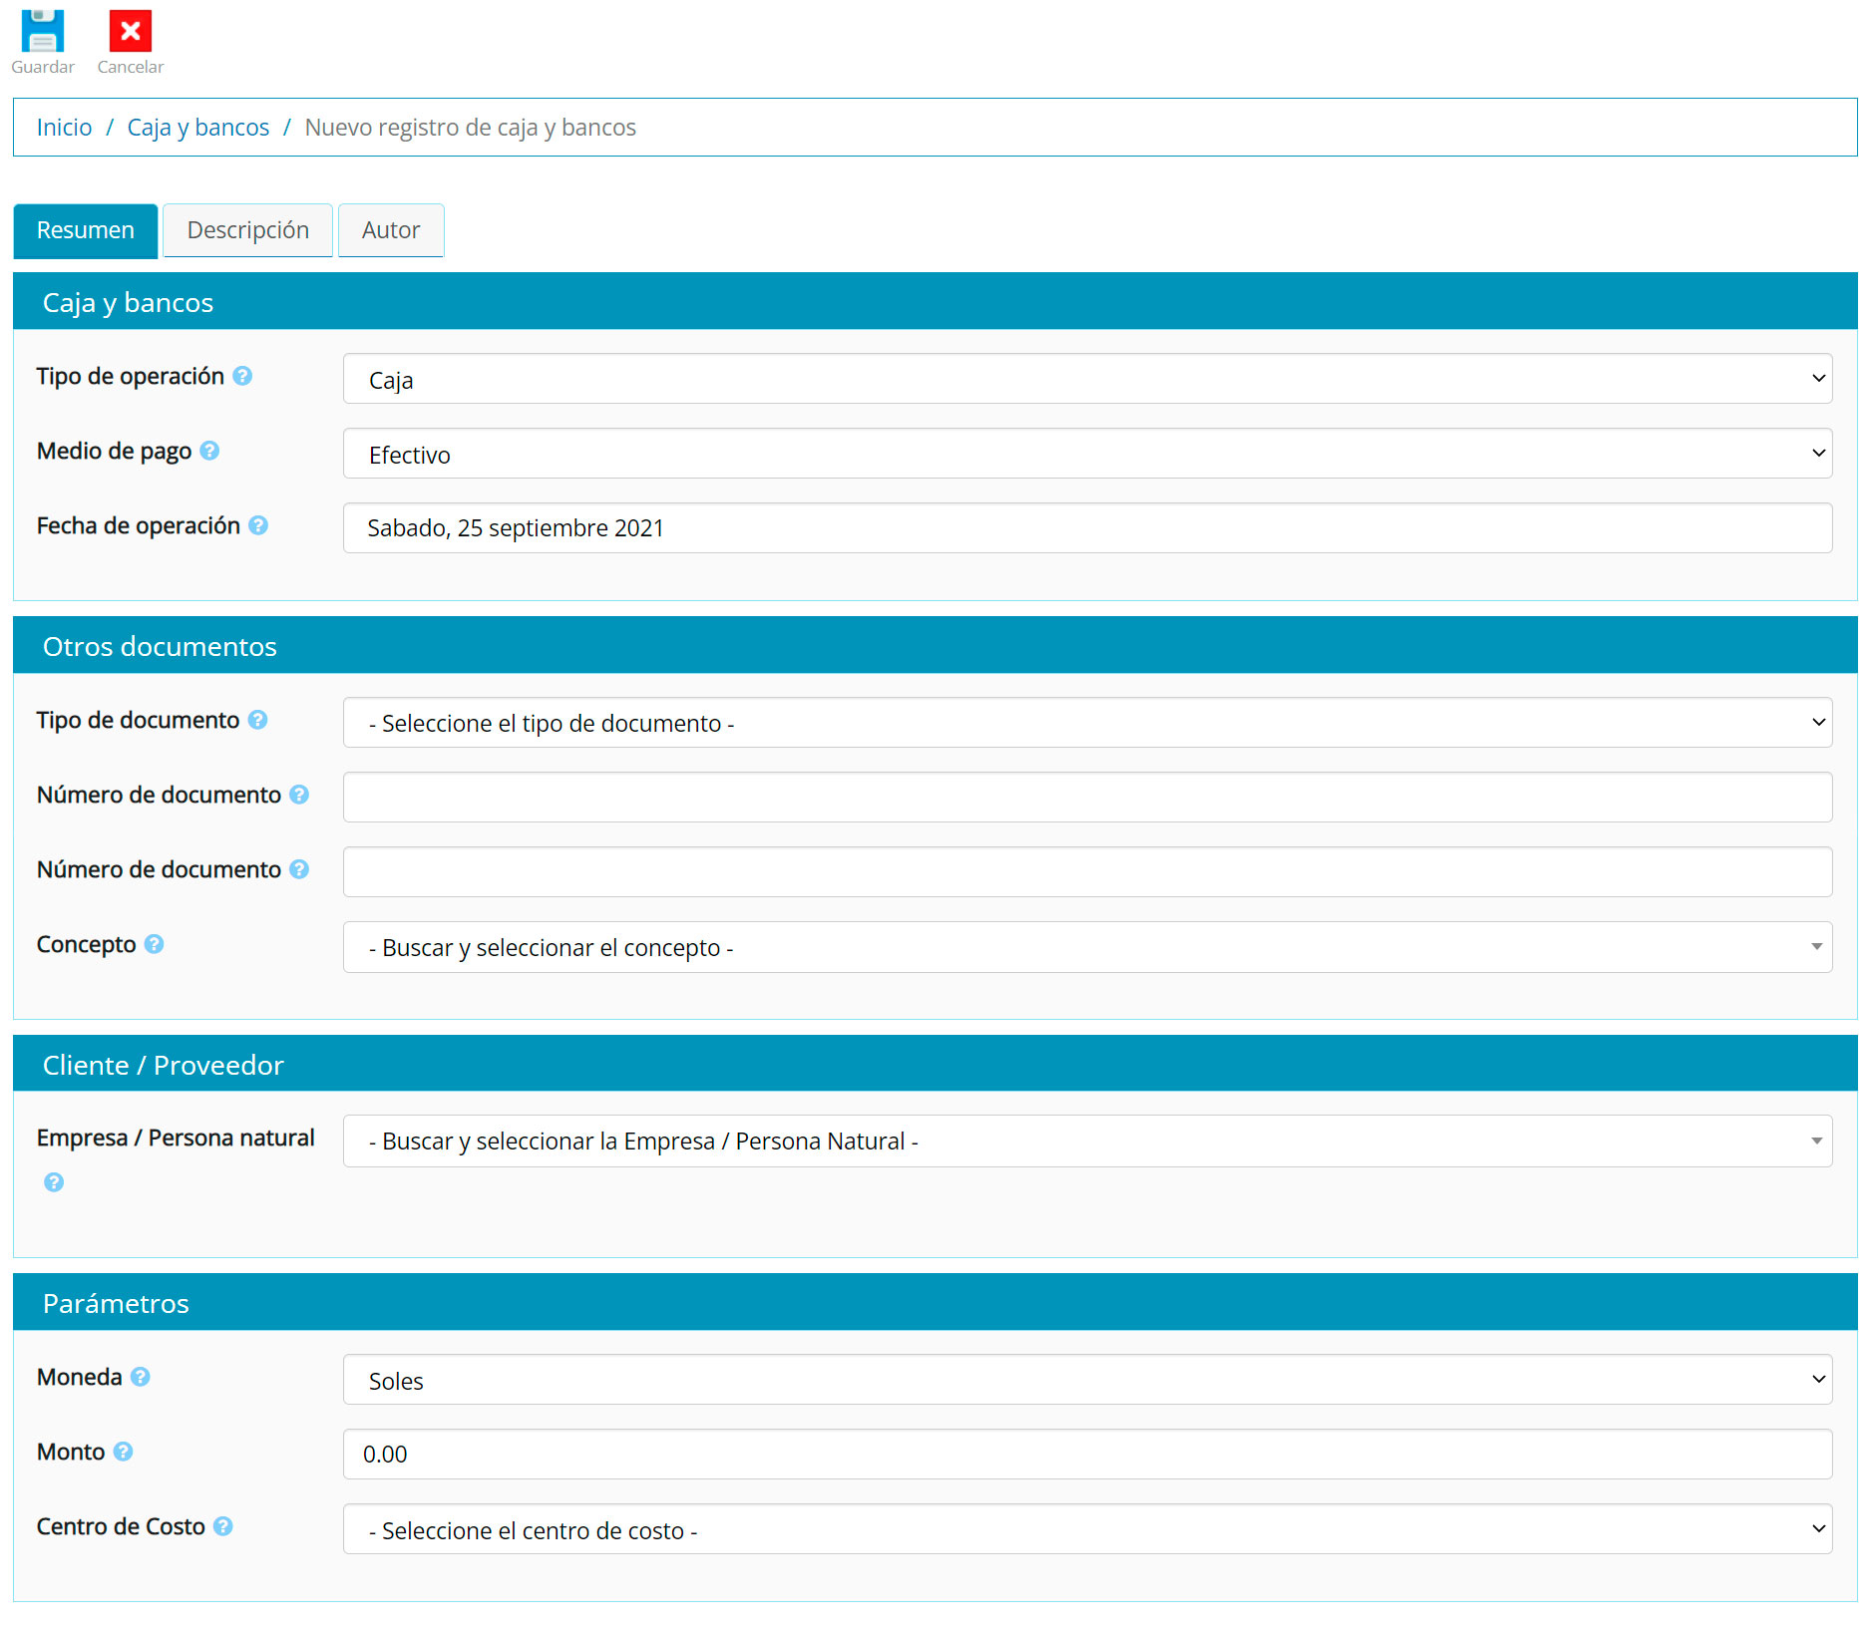The height and width of the screenshot is (1631, 1874).
Task: Click the red Cancelar X icon
Action: 130,31
